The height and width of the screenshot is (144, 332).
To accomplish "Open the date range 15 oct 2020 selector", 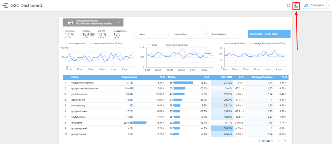I will pyautogui.click(x=269, y=34).
